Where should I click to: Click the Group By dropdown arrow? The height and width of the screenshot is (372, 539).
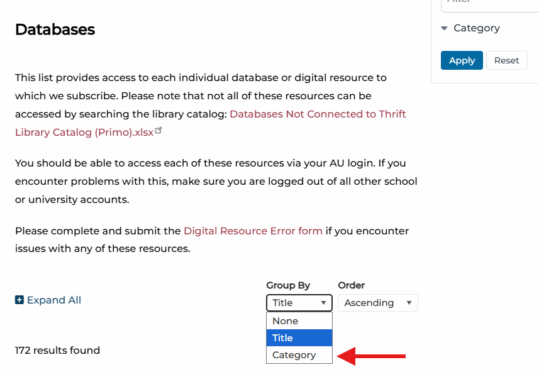(323, 303)
